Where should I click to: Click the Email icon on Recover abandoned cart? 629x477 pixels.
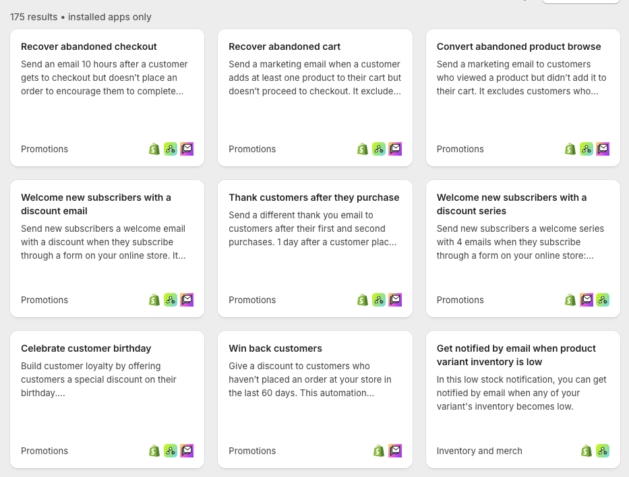coord(395,149)
